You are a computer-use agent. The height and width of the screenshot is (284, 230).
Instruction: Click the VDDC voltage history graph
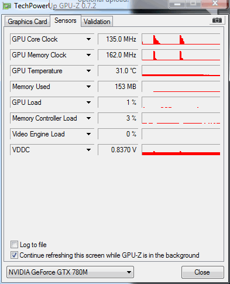point(181,150)
